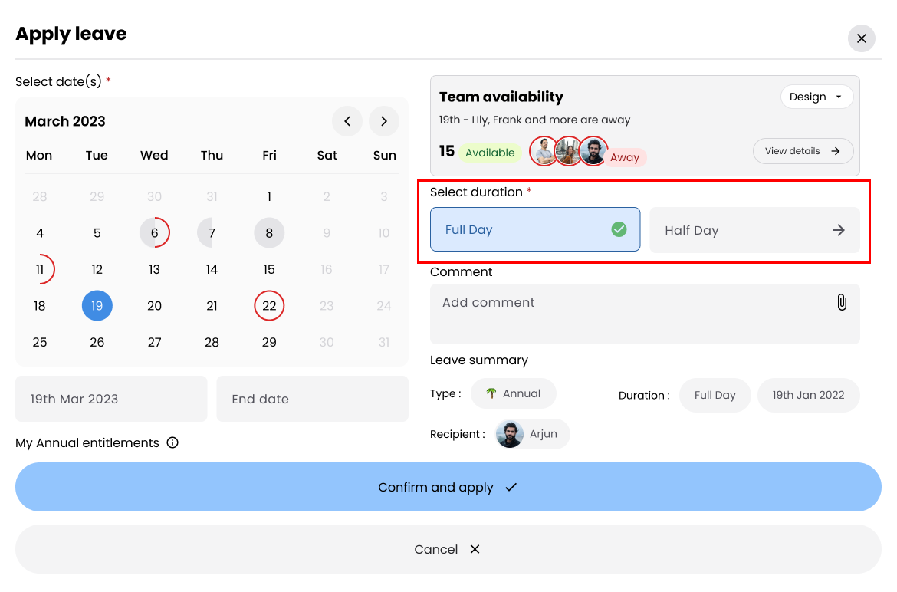Image resolution: width=897 pixels, height=592 pixels.
Task: Click the palm tree Annual leave type icon
Action: click(x=491, y=393)
